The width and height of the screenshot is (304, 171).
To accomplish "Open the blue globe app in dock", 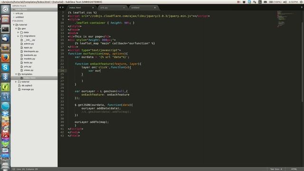I will (x=5, y=106).
